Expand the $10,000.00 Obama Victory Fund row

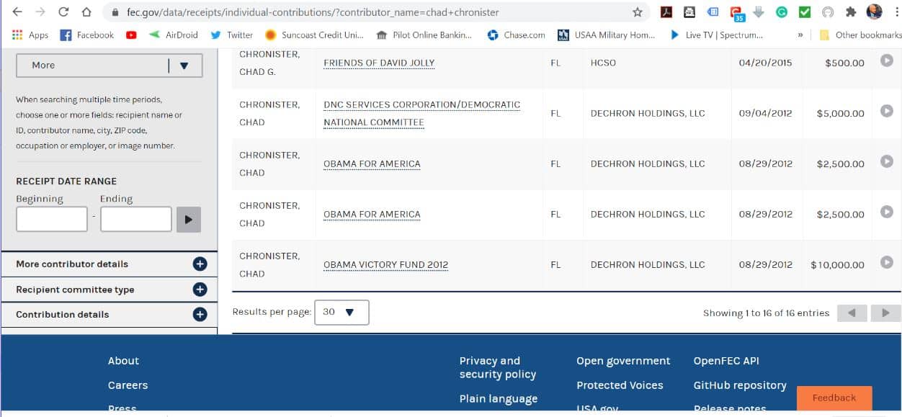pyautogui.click(x=887, y=262)
